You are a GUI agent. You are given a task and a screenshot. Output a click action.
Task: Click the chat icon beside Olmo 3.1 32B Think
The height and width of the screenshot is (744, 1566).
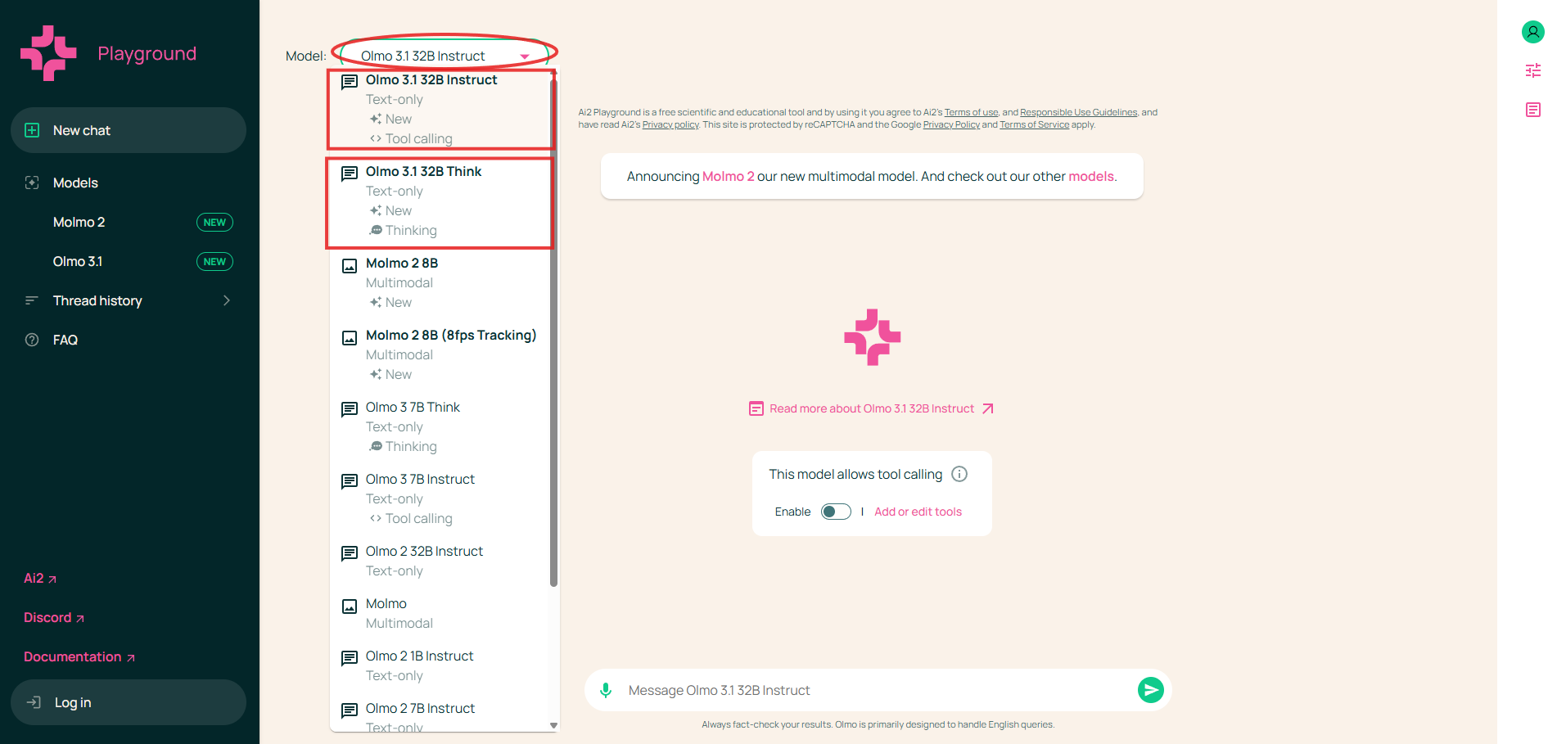(350, 174)
